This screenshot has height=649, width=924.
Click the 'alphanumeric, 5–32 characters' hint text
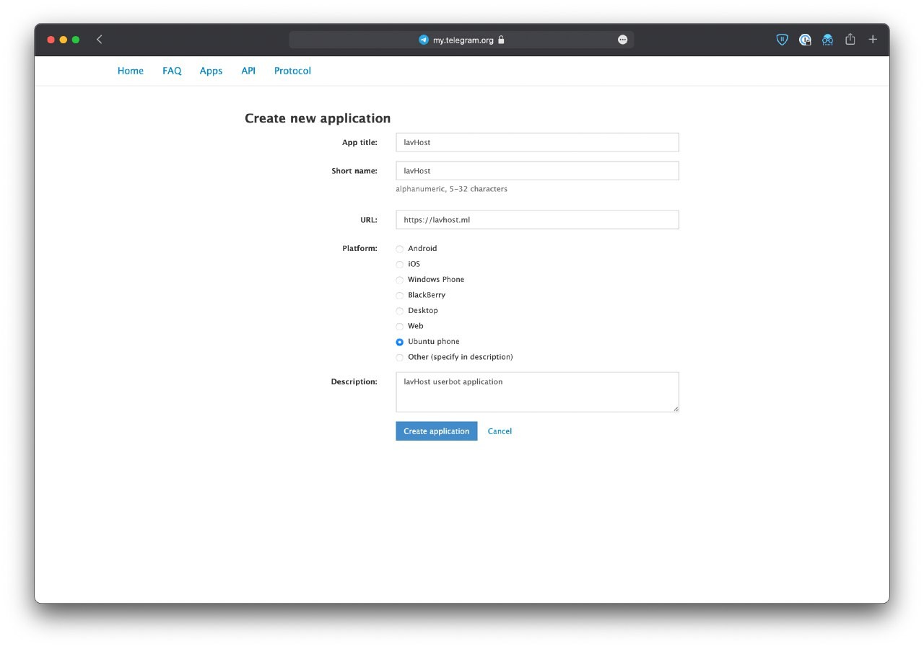451,189
